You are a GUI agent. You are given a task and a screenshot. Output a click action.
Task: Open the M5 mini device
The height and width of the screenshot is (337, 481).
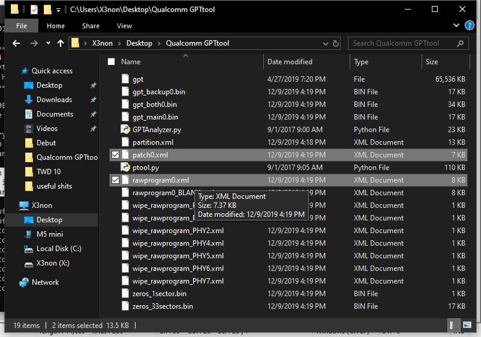click(50, 234)
